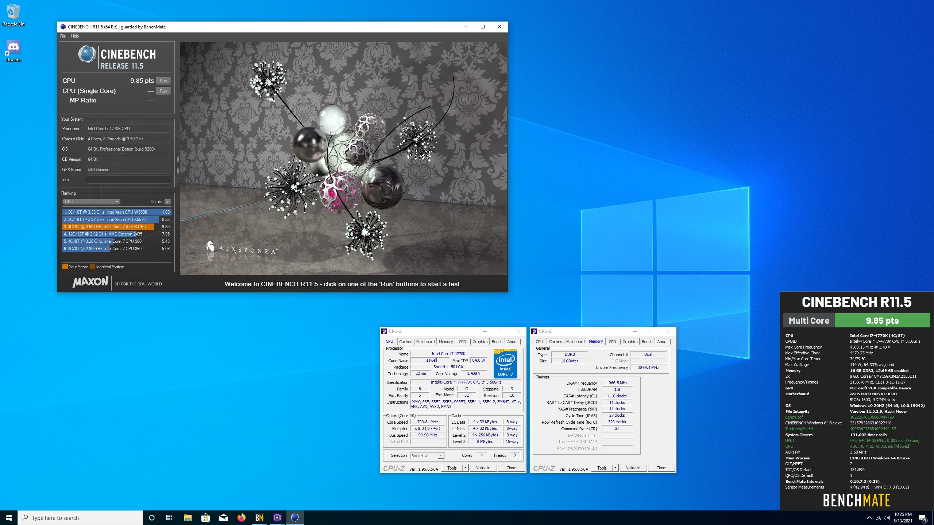The image size is (934, 525).
Task: Open SPD tab in left CPU-Z window
Action: (463, 342)
